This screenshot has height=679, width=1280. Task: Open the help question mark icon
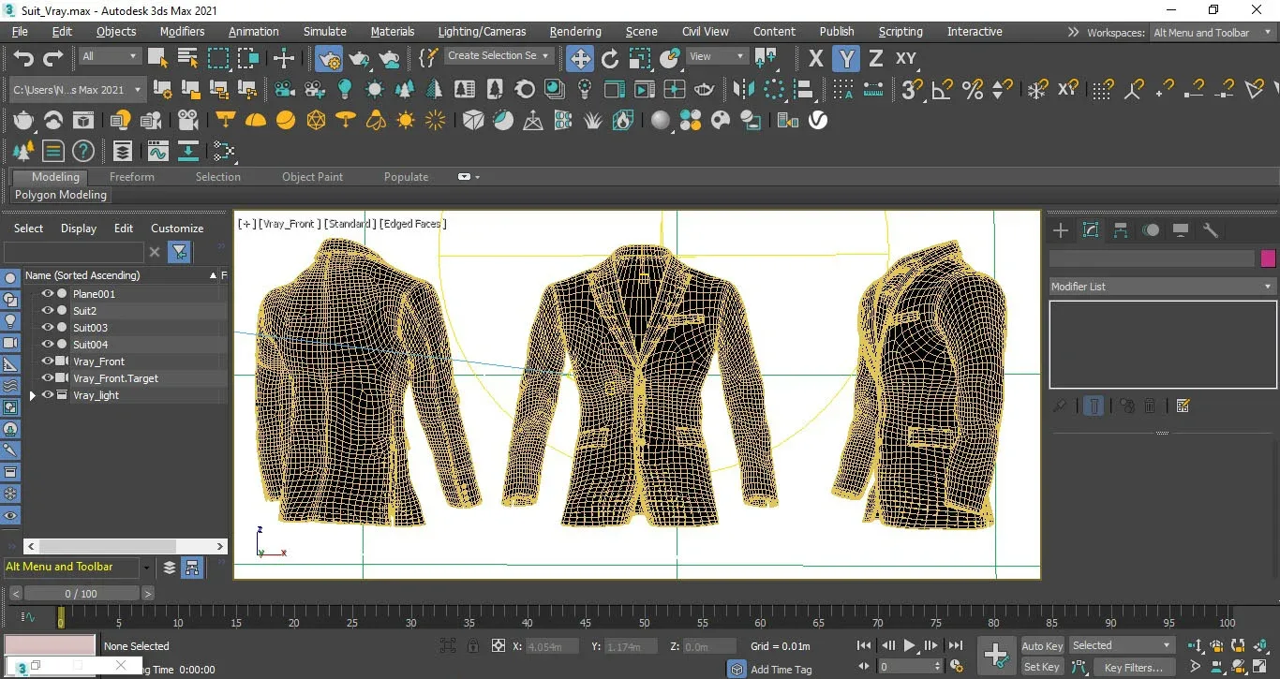coord(83,151)
